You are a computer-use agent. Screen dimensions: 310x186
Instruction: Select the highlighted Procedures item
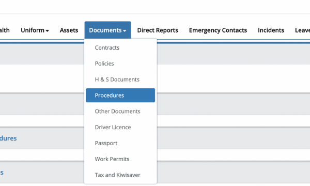click(120, 95)
